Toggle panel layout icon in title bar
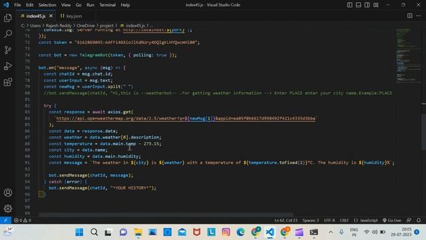 358,5
